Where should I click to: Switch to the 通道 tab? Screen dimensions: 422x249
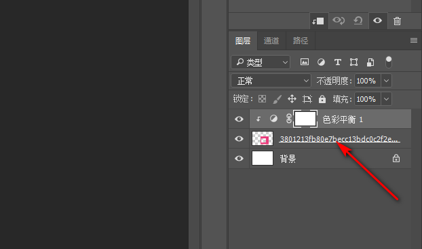pos(271,41)
